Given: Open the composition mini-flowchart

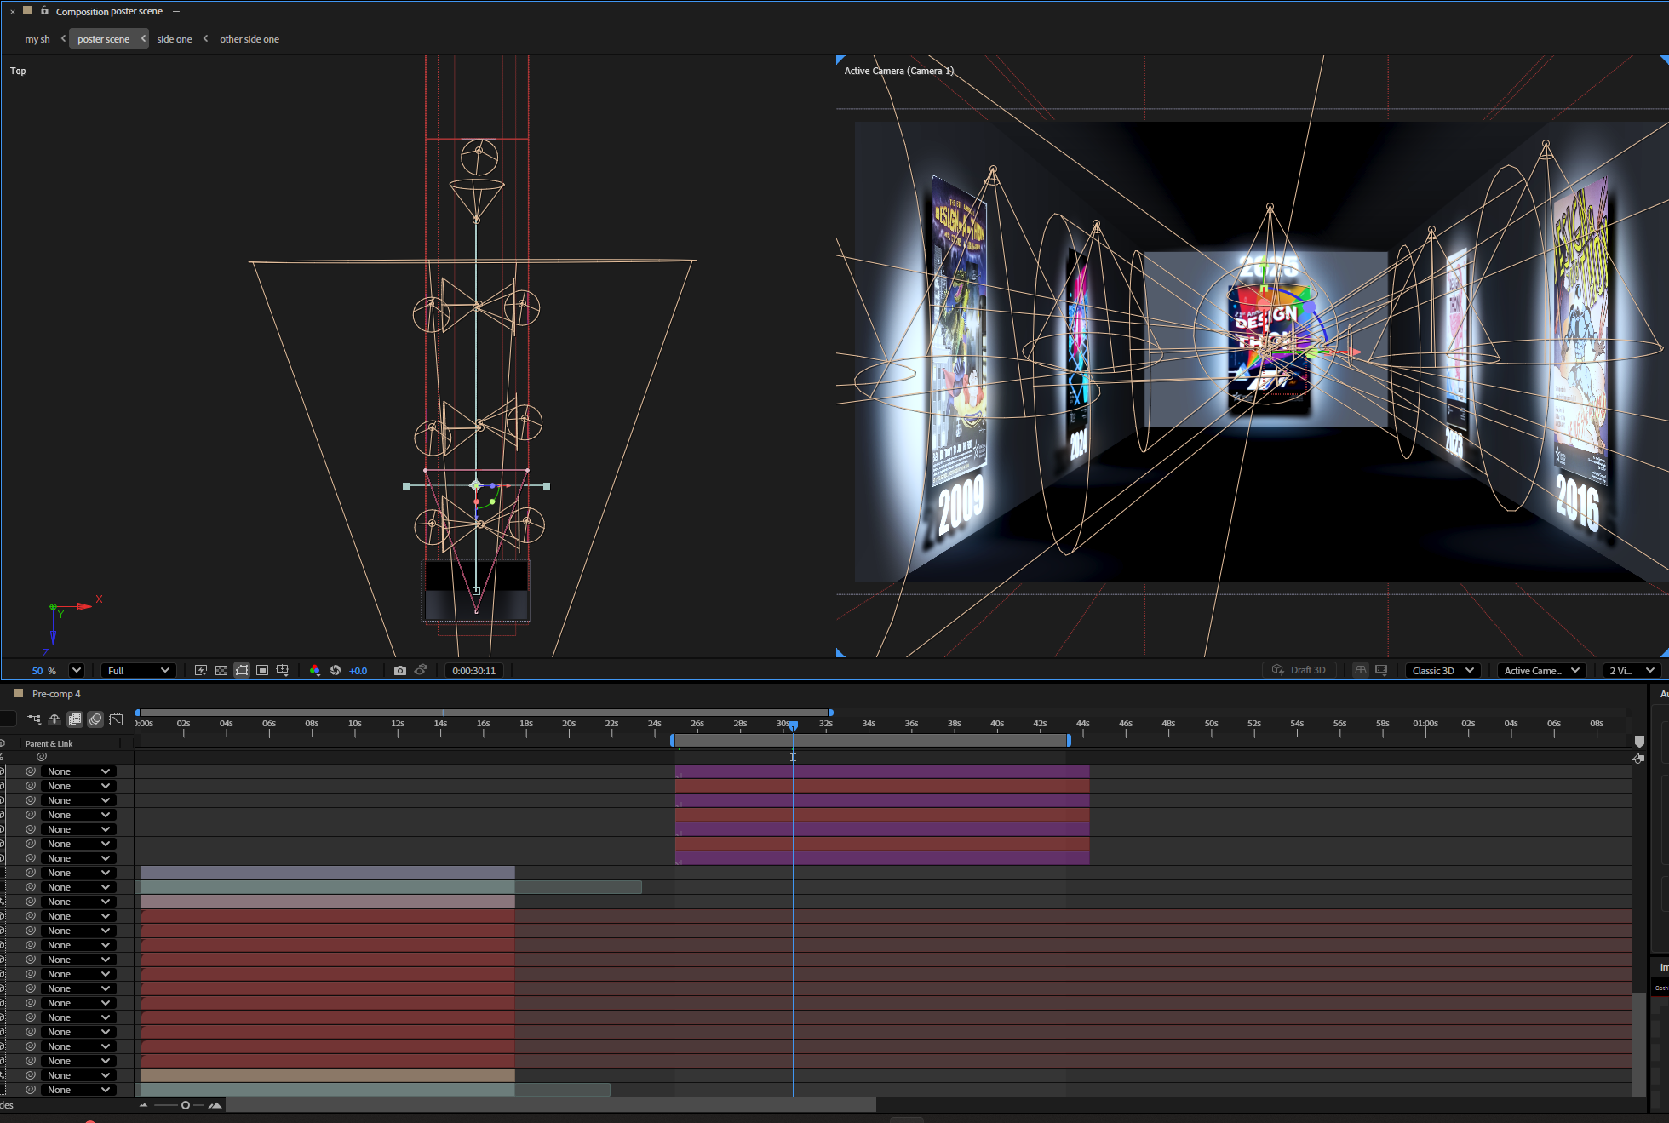Looking at the screenshot, I should click(34, 720).
